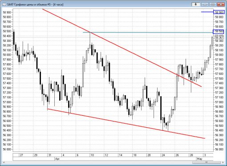Click the May month label on time axis

click(x=199, y=159)
